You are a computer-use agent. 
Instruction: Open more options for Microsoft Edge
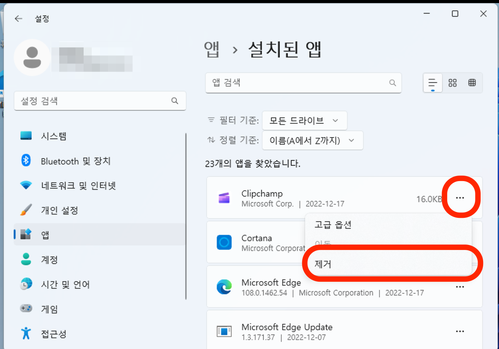coord(460,287)
